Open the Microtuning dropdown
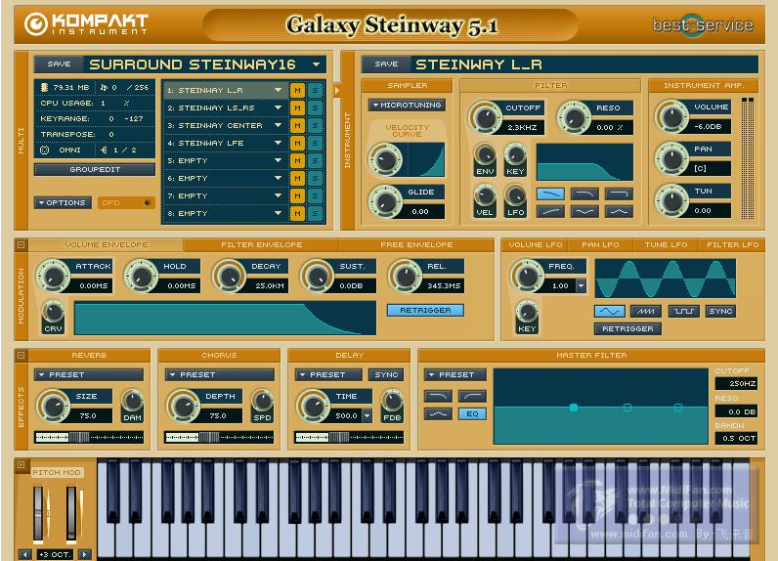The height and width of the screenshot is (561, 778). (407, 106)
